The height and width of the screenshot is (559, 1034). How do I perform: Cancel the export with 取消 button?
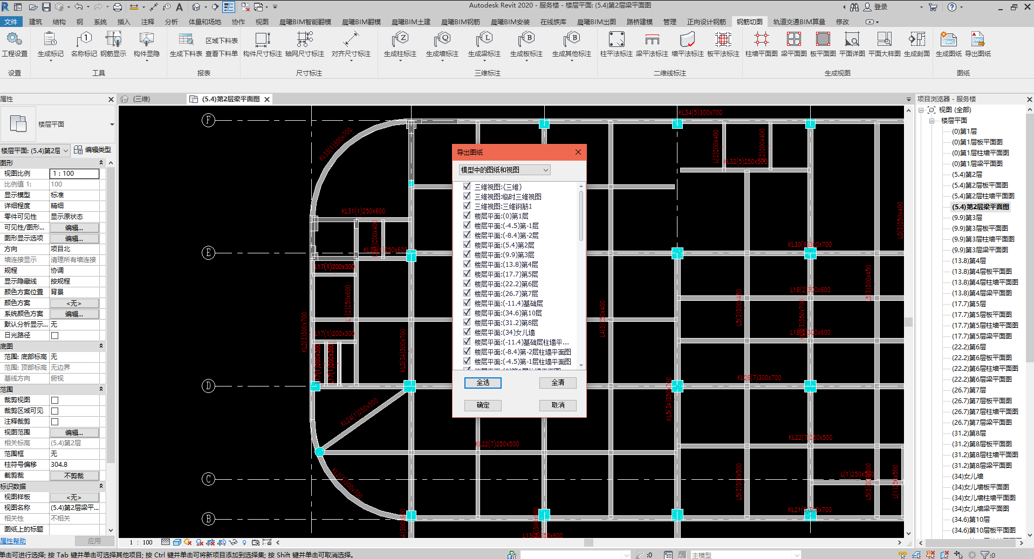tap(558, 405)
